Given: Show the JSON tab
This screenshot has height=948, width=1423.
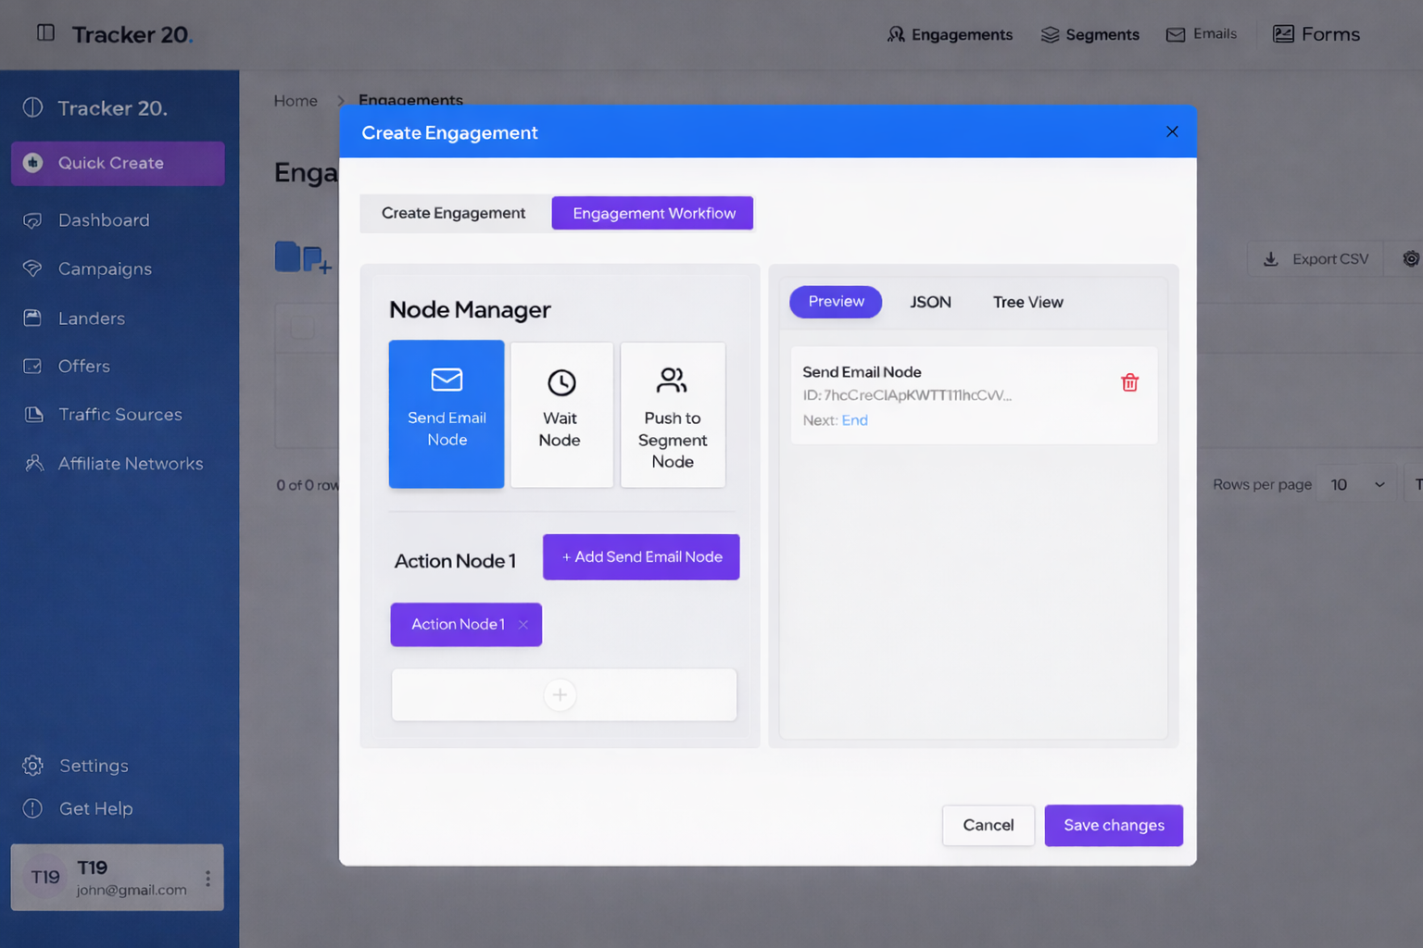Looking at the screenshot, I should [x=930, y=302].
